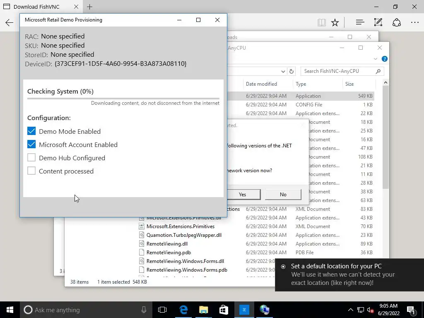Image resolution: width=424 pixels, height=318 pixels.
Task: Expand the Explorer ribbon chevron
Action: [x=375, y=59]
